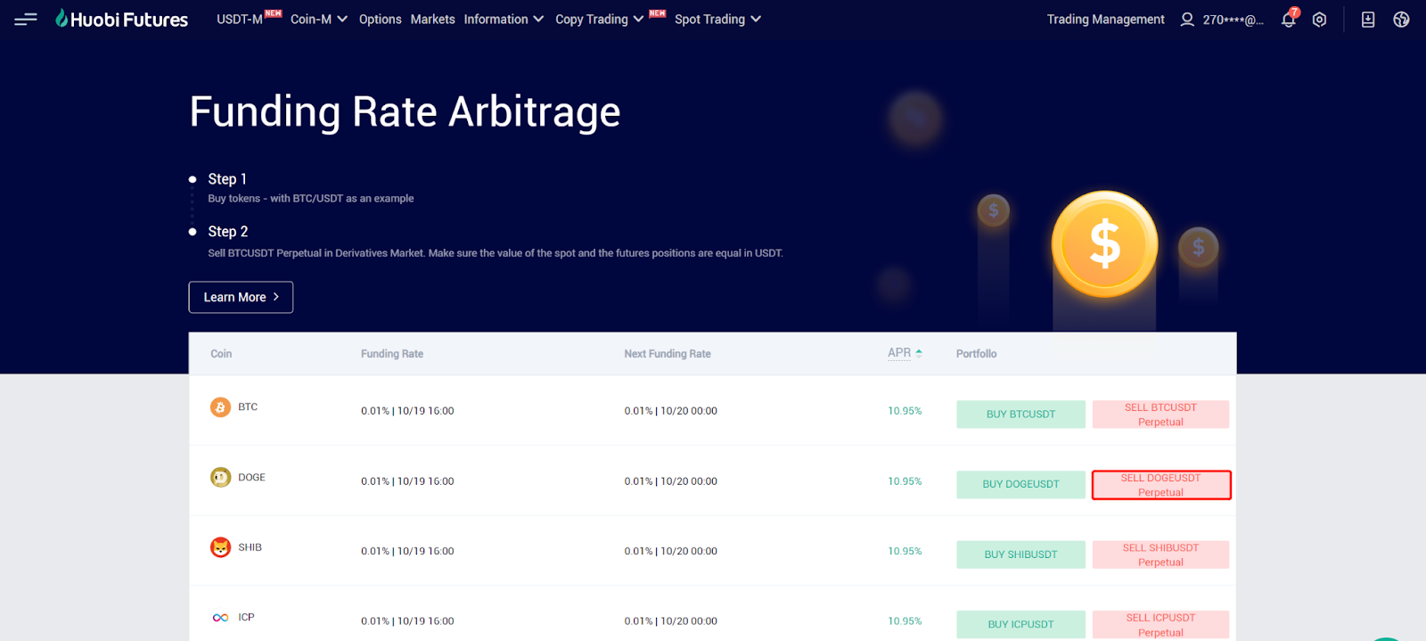
Task: Click SHIB row 10.95% APR value
Action: (905, 551)
